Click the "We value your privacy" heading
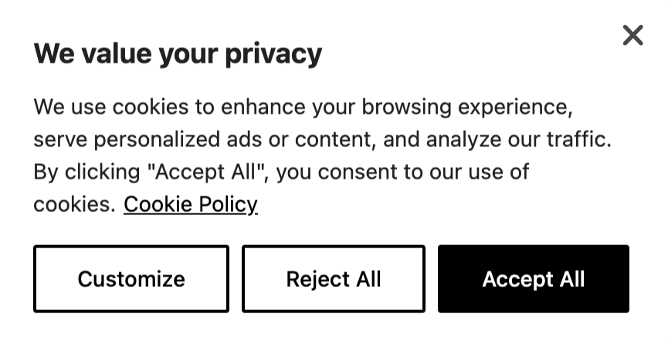 (178, 53)
